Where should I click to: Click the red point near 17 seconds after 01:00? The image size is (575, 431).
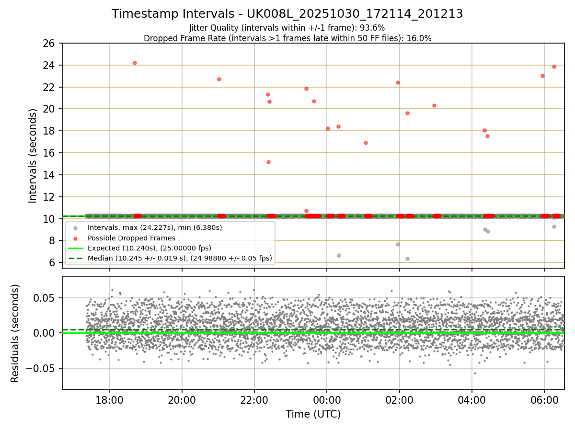(x=366, y=143)
